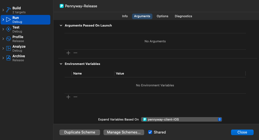Select Analyze Debug row
Viewport: 259px width, 140px height.
(x=25, y=48)
